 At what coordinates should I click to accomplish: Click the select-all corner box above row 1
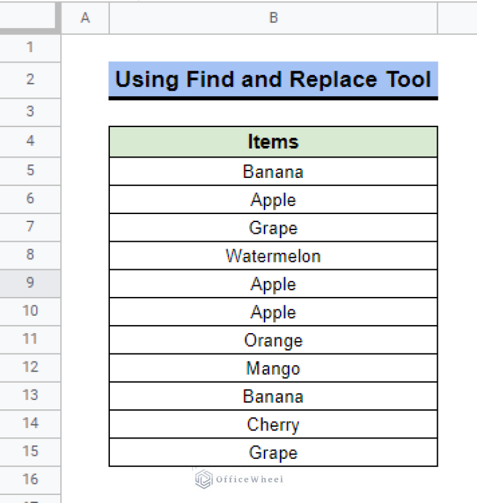tap(29, 17)
